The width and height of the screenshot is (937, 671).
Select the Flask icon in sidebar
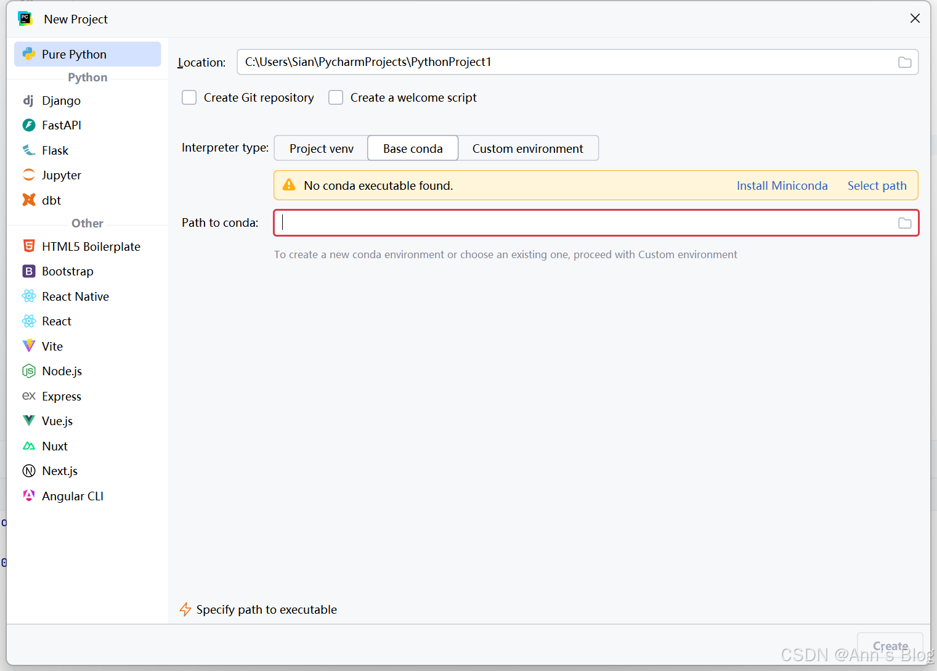point(29,150)
